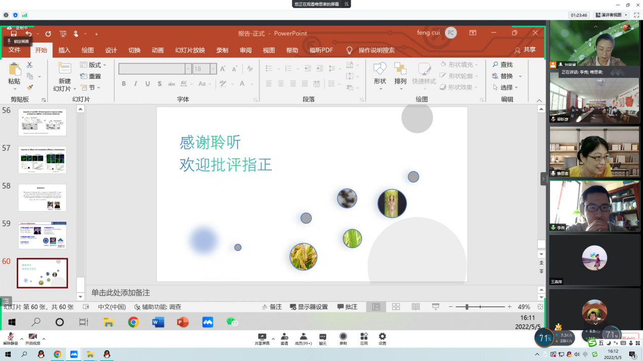Unmute the microphone in meeting toolbar
Viewport: 643px width, 361px height.
(x=10, y=337)
